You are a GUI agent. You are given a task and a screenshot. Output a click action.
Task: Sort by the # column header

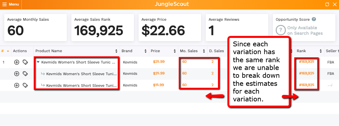click(x=5, y=51)
